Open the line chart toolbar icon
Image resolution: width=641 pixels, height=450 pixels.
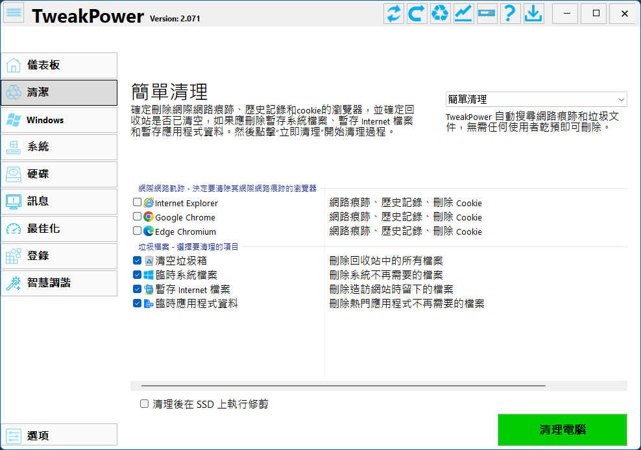(x=463, y=14)
